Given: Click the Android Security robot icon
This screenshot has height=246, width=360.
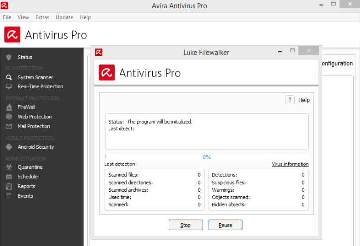Looking at the screenshot, I should coord(9,147).
